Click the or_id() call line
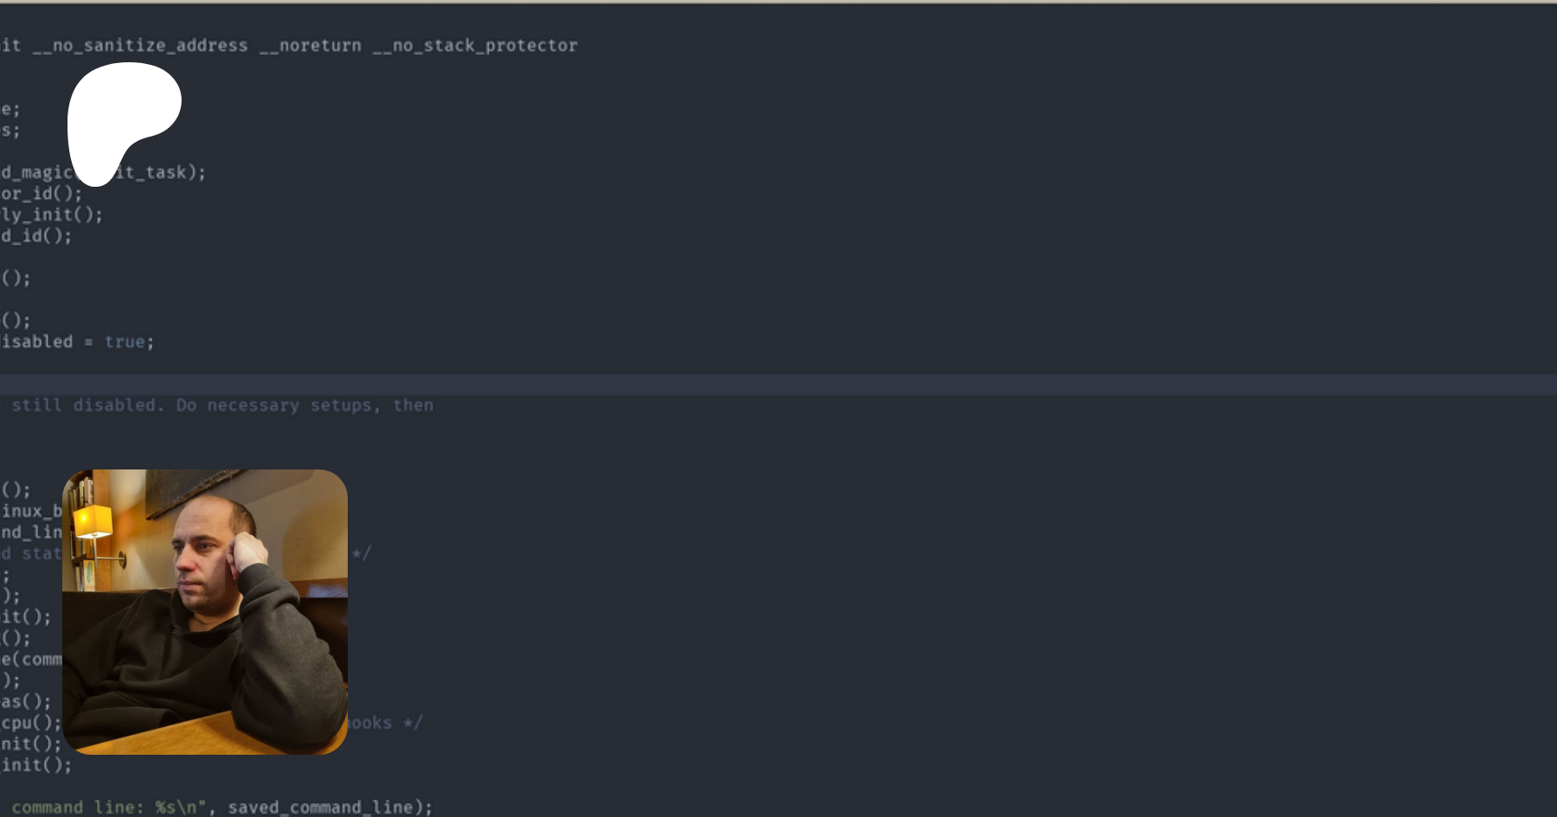Image resolution: width=1557 pixels, height=817 pixels. 41,194
